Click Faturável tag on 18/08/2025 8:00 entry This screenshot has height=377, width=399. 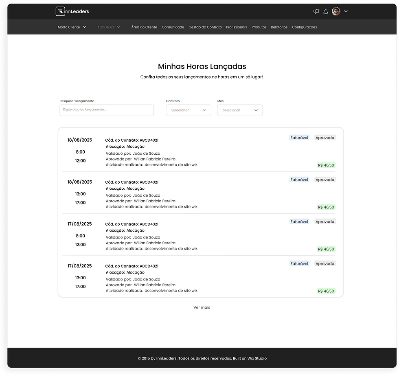299,138
